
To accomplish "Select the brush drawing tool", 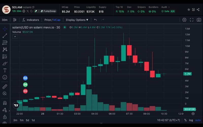I will [x=5, y=63].
